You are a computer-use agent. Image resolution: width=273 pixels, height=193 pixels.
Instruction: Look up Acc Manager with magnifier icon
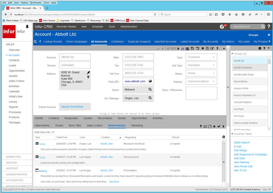coord(150,98)
